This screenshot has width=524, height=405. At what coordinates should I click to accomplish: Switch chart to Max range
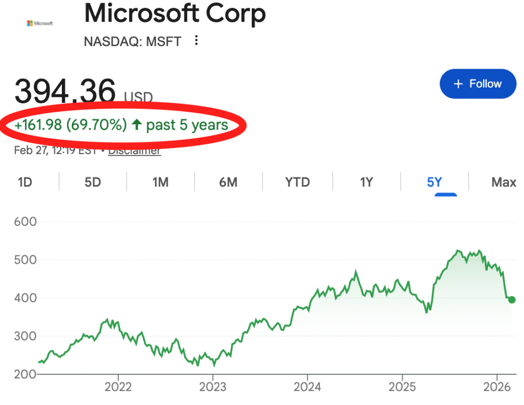pyautogui.click(x=504, y=182)
